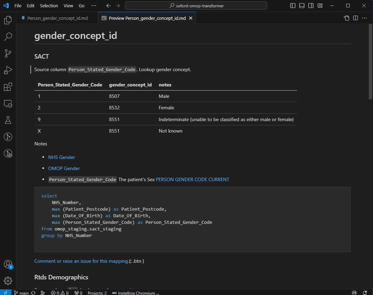Toggle the bottom Panel visibility

(x=302, y=6)
